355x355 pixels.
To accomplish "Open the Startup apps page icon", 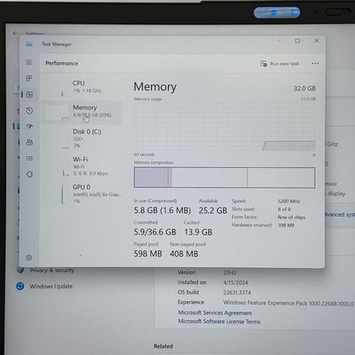I will [x=29, y=126].
